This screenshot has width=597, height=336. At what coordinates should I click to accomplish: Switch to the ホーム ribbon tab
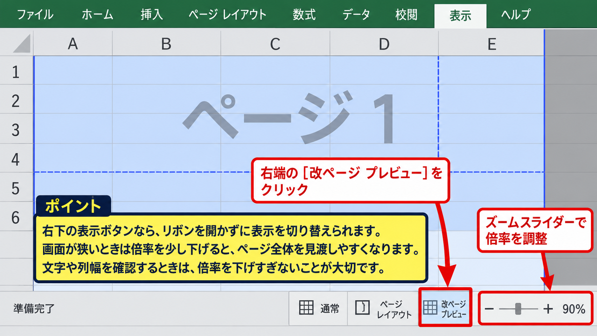point(97,15)
